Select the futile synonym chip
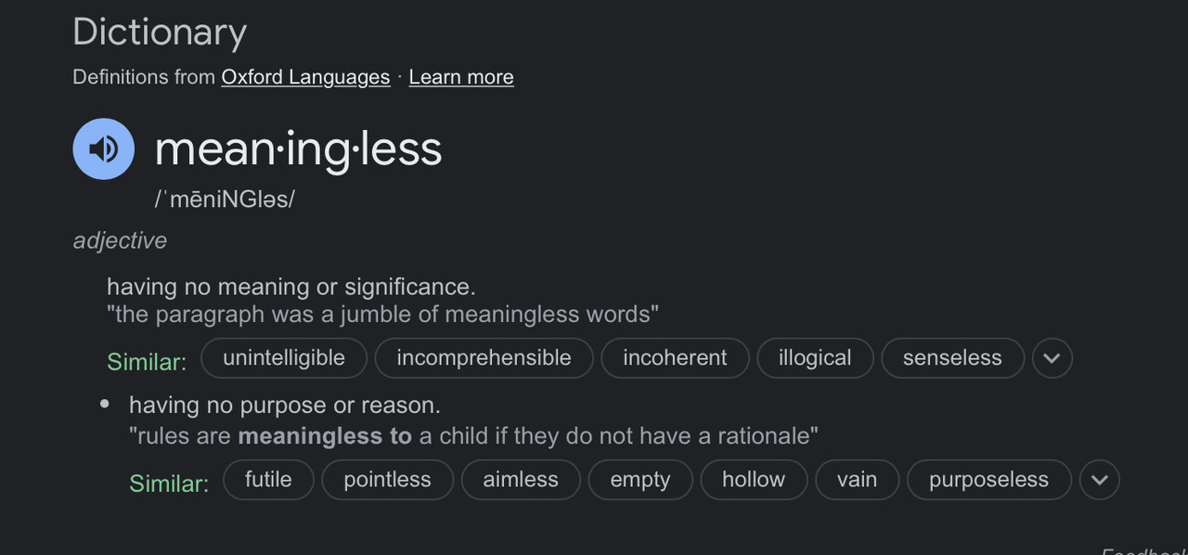This screenshot has width=1188, height=555. [x=268, y=480]
